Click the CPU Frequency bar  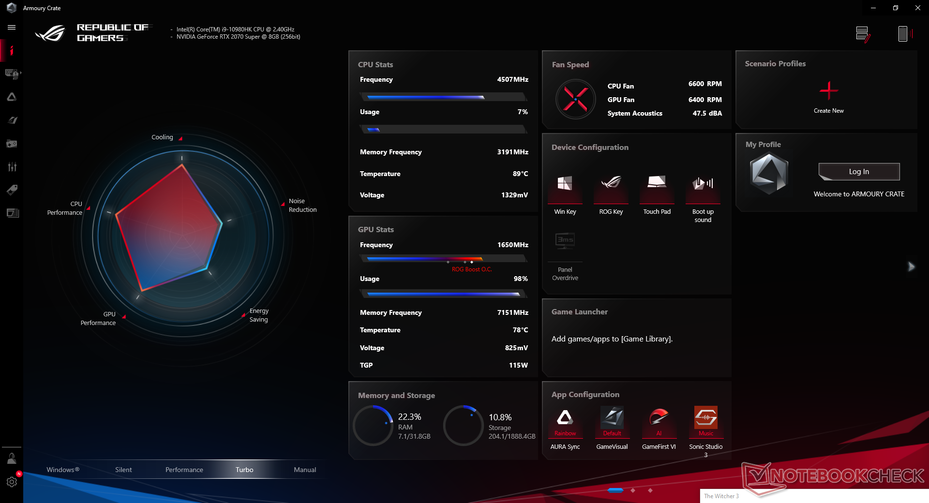(x=444, y=97)
